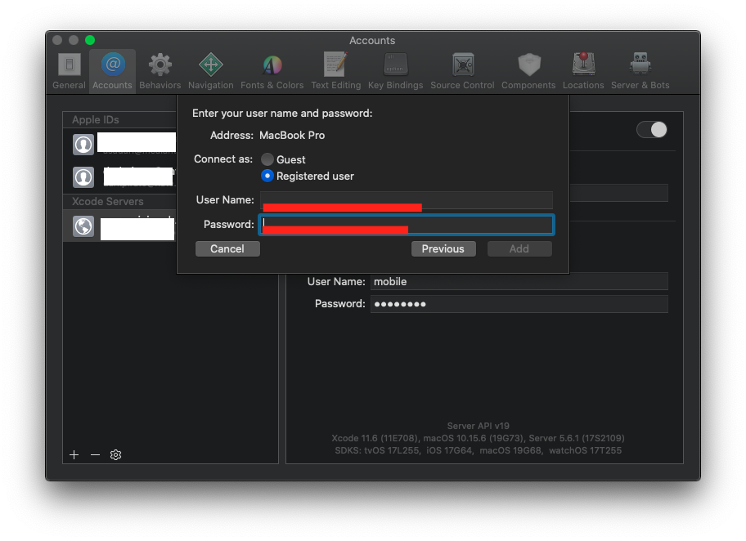746x541 pixels.
Task: Click the plus icon to add account
Action: 74,455
